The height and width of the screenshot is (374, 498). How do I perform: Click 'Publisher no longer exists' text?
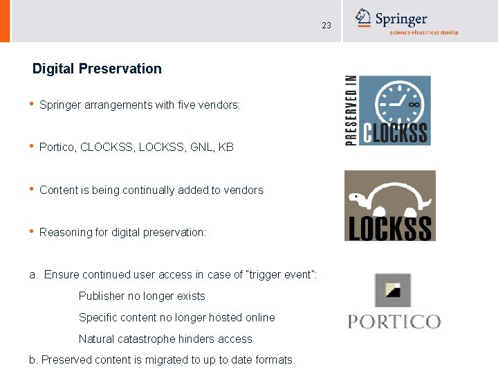[x=142, y=296]
